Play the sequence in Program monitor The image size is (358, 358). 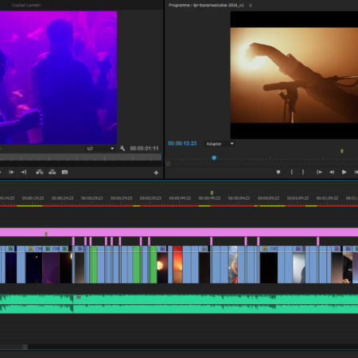(x=344, y=172)
